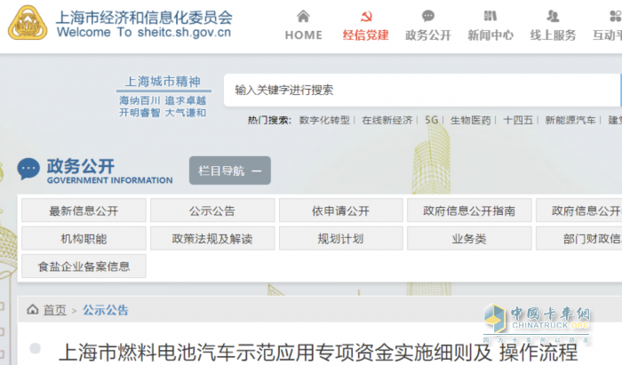Click 公示公告 in the breadcrumb
The image size is (622, 365).
coord(106,310)
